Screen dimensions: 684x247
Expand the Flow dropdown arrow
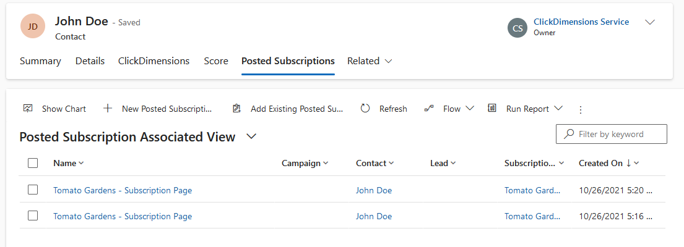click(x=470, y=108)
